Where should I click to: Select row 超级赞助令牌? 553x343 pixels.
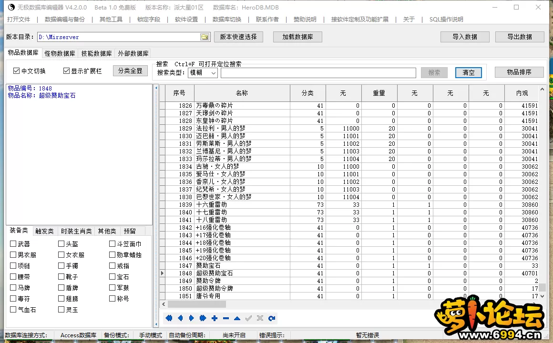(x=349, y=288)
